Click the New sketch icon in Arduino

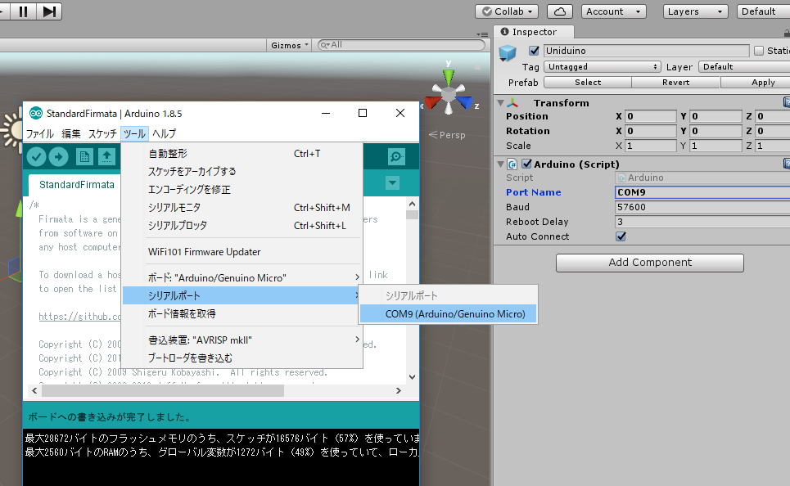coord(84,156)
